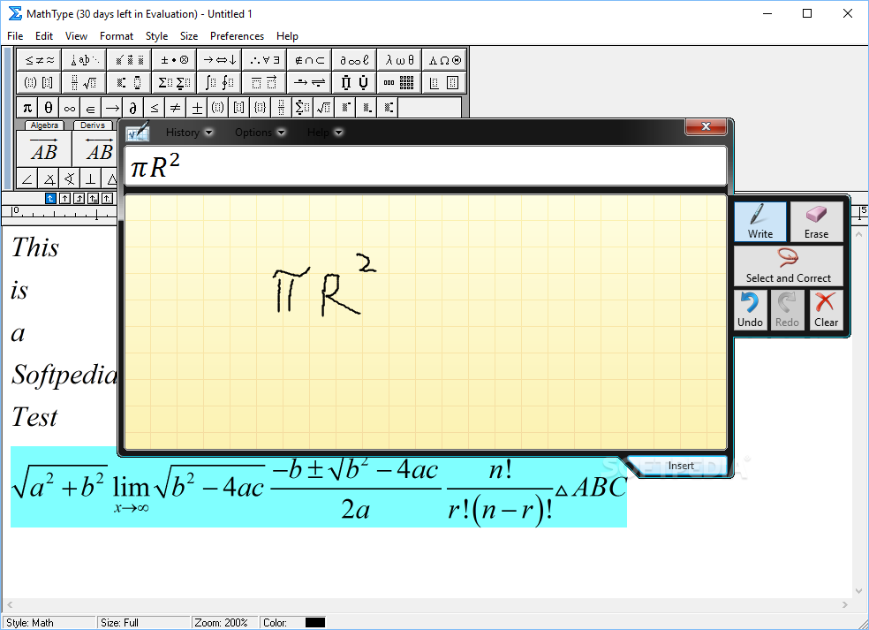Open the labeled arrow templates palette
The image size is (869, 630).
pyautogui.click(x=309, y=83)
